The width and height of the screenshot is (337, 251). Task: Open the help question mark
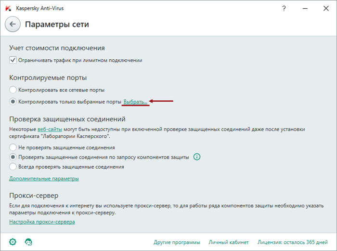pyautogui.click(x=284, y=8)
